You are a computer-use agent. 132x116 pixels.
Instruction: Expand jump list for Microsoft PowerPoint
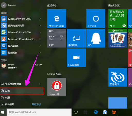40,39
